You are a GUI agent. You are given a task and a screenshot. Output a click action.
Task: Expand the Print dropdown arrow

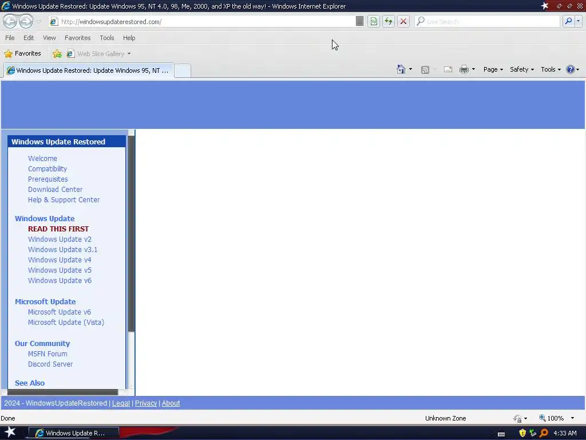tap(473, 69)
